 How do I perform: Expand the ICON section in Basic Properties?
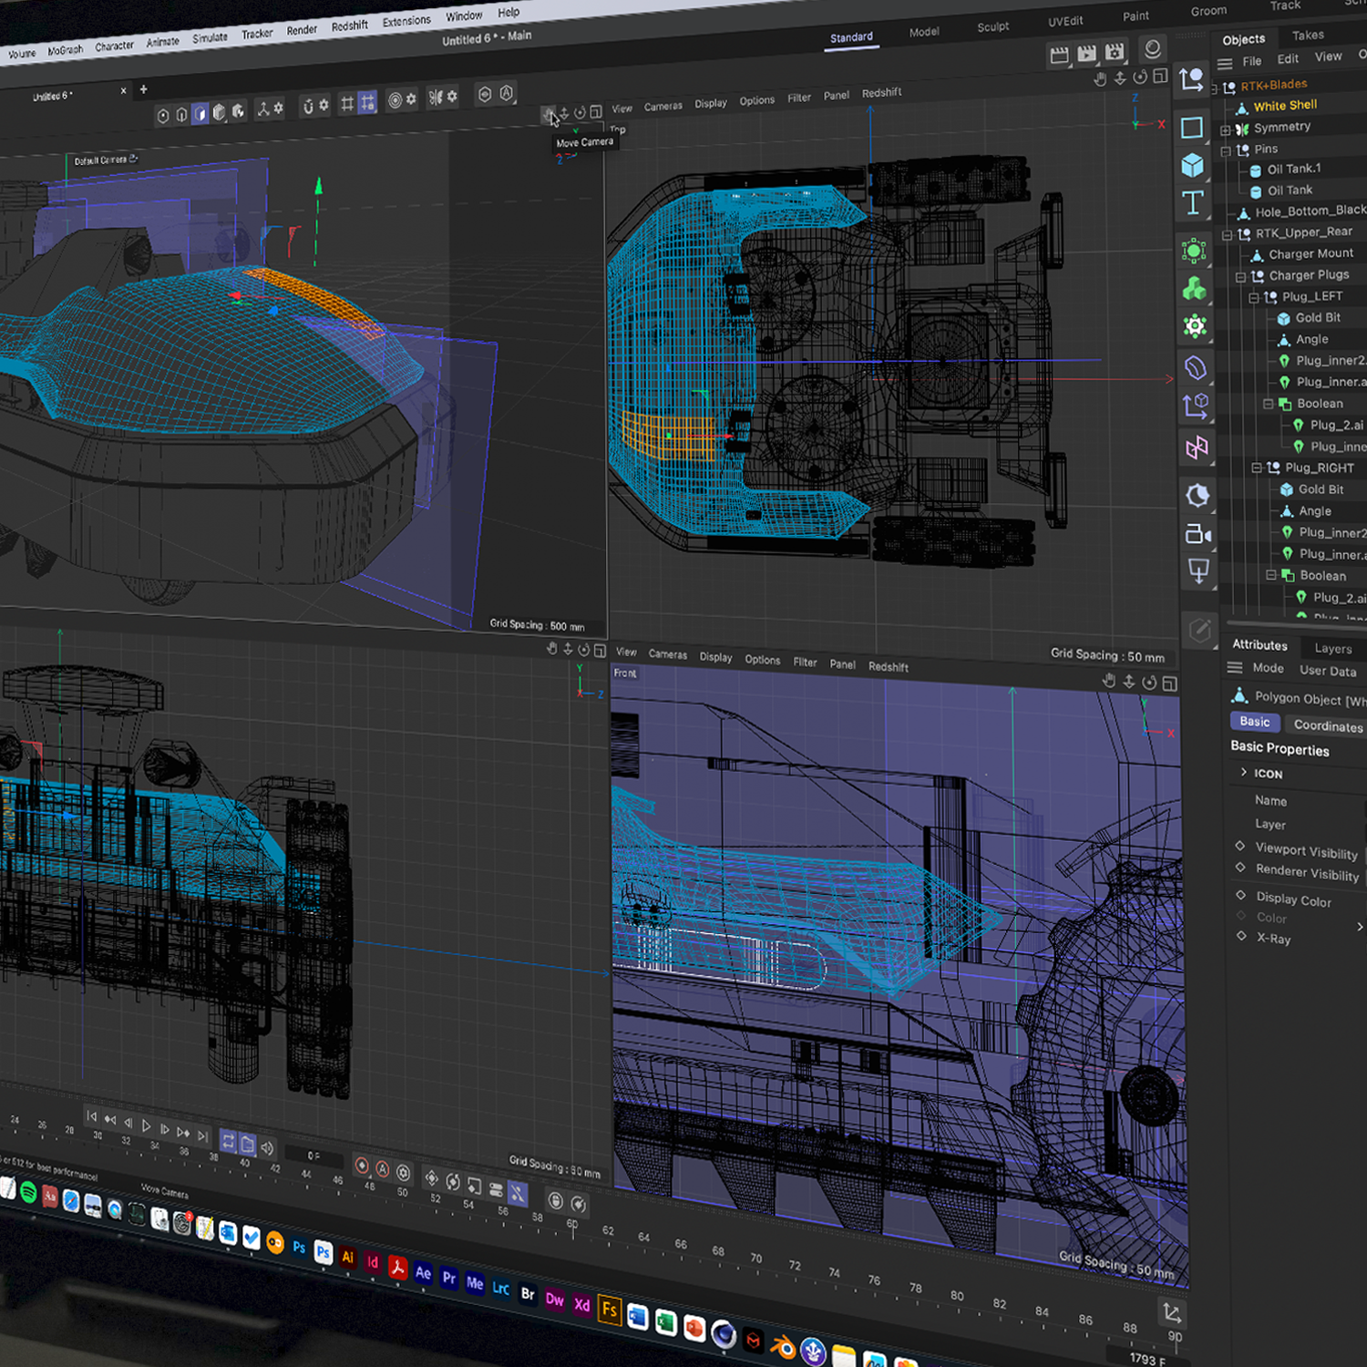click(x=1244, y=772)
